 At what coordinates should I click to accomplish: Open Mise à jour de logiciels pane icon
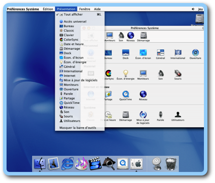[143, 115]
